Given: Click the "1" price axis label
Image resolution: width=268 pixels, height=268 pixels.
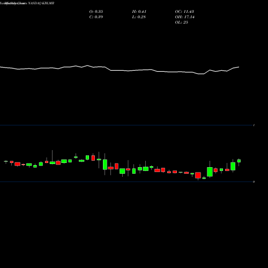Looking at the screenshot, I should [254, 125].
